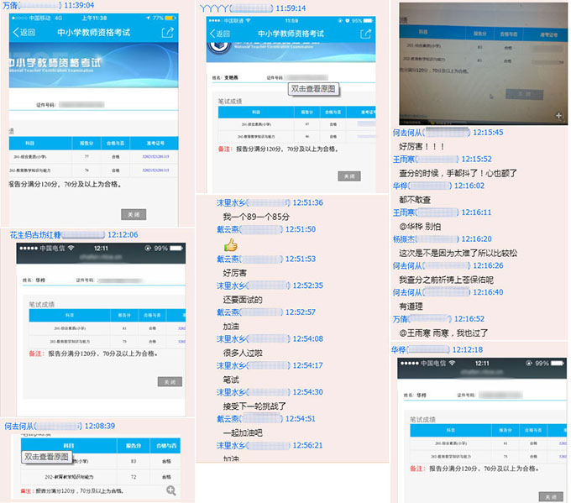Viewport: 571px width, 503px height.
Task: Click 关闭 button in 花生妈古坊红糖's screenshot
Action: tap(170, 382)
